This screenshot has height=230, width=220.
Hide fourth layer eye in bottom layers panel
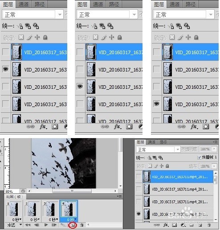click(139, 214)
